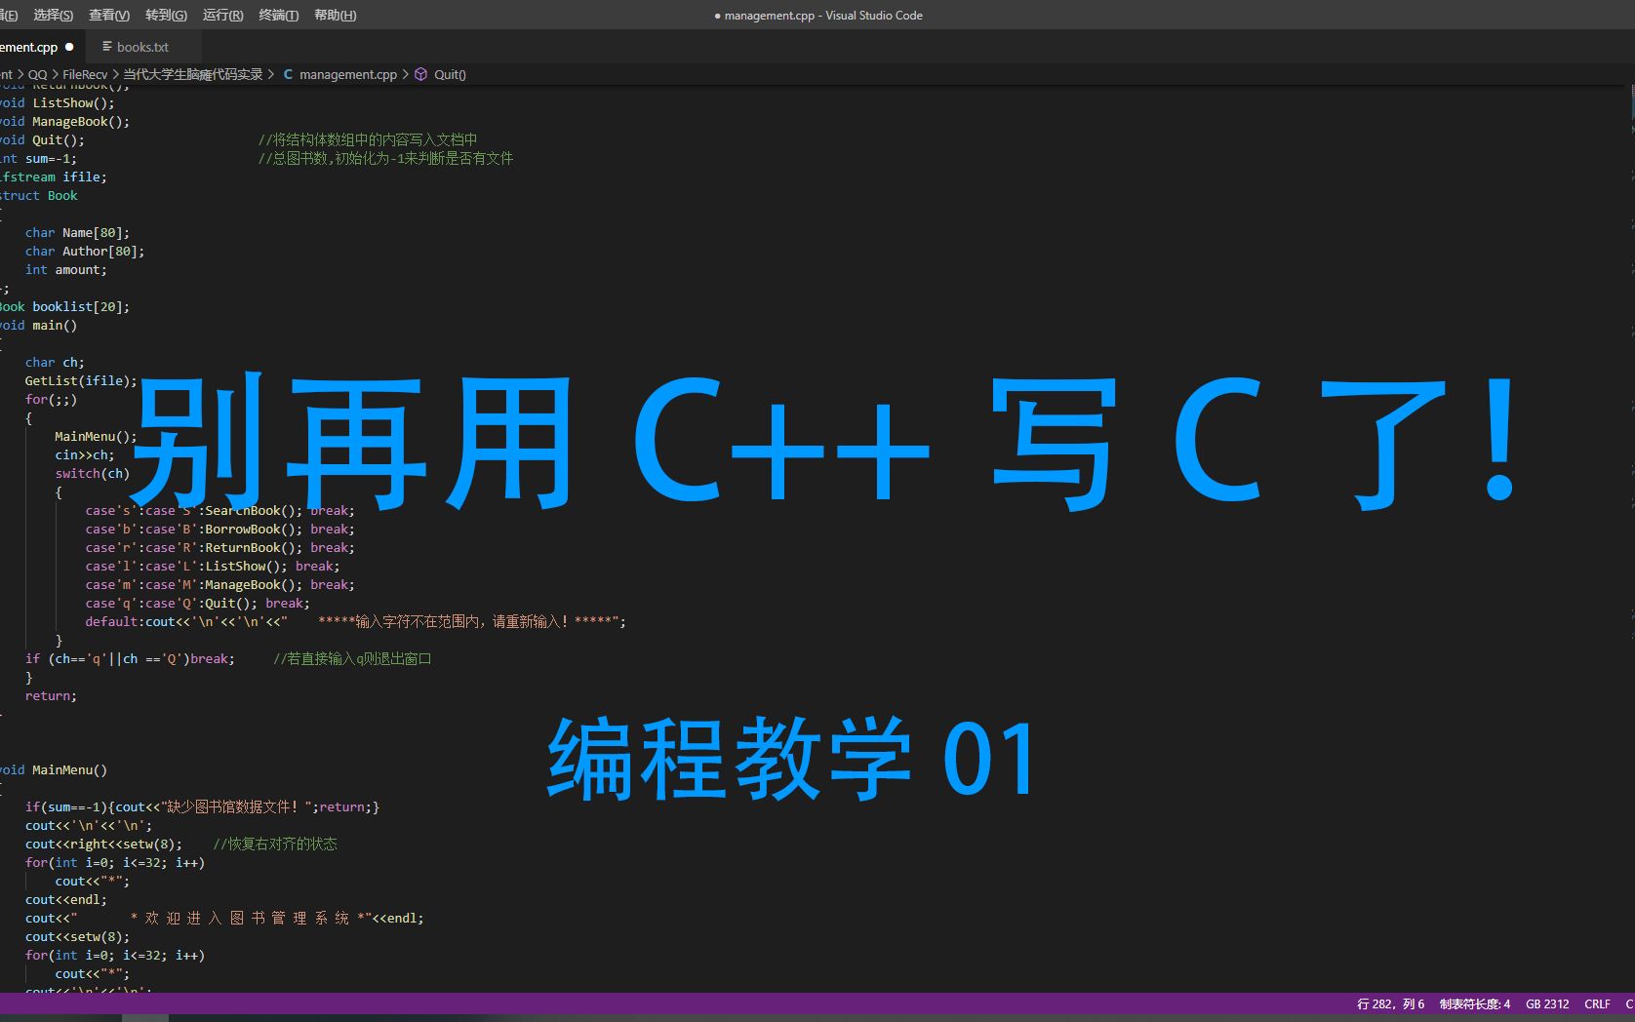Click the GB 2312 encoding indicator
The width and height of the screenshot is (1635, 1022).
[1546, 1003]
